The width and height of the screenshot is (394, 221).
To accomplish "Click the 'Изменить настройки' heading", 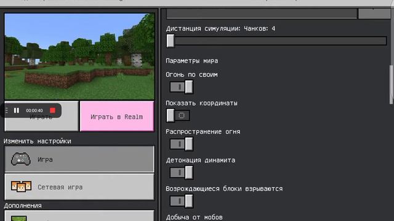I will pos(37,141).
